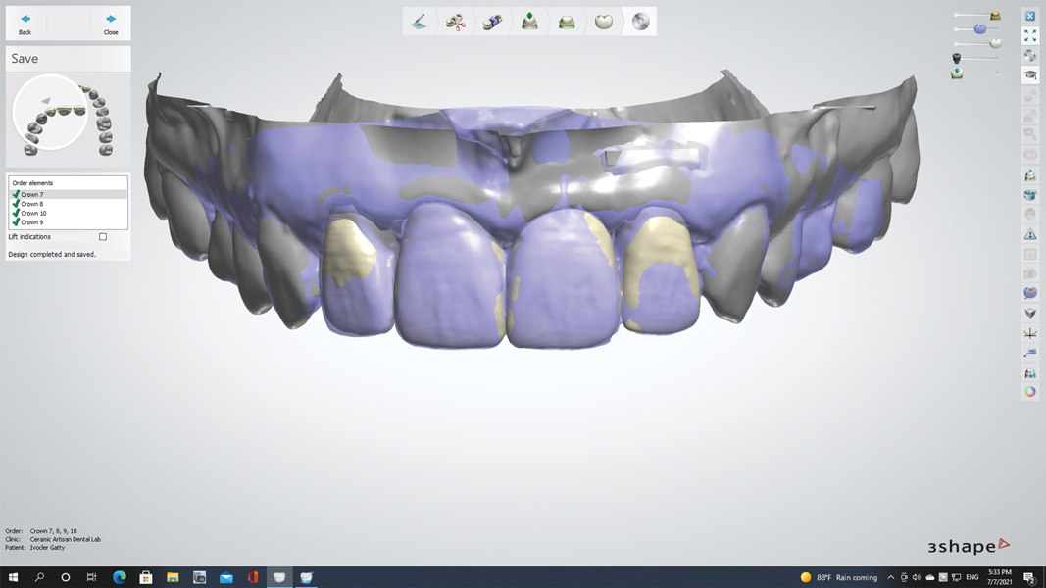Screen dimensions: 1046x588
Task: Open the warning triangle icon in sidebar
Action: (1030, 234)
